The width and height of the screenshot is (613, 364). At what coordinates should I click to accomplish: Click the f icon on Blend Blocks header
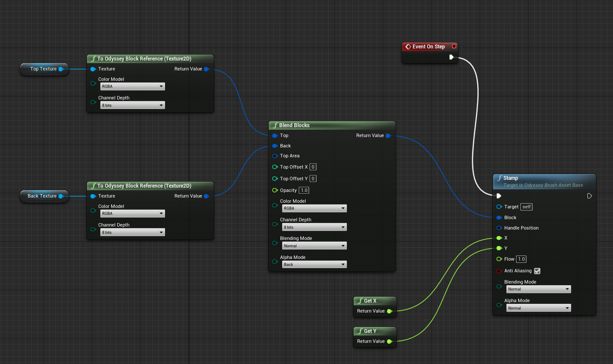tap(276, 125)
